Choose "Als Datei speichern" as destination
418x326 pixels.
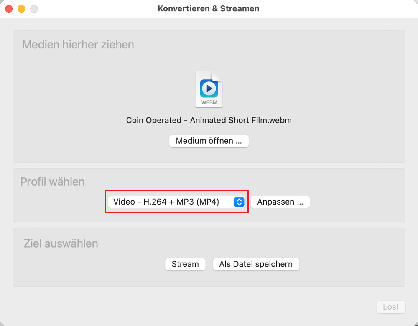pos(256,264)
